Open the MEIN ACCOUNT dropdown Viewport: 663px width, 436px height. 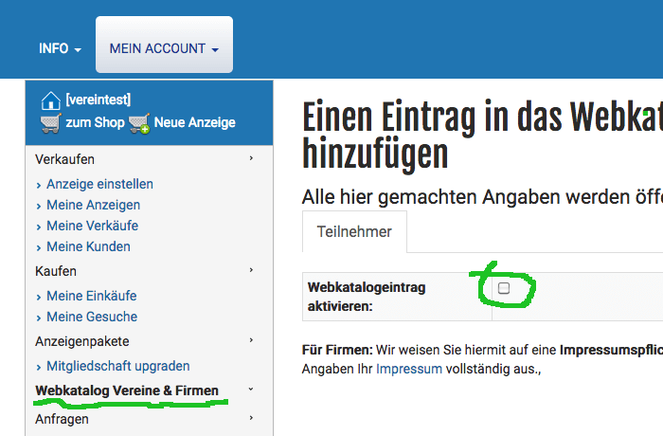164,48
